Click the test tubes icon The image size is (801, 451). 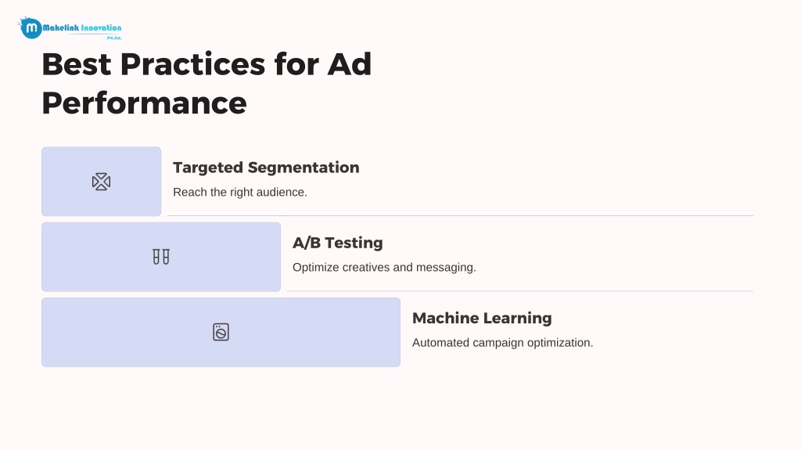point(161,257)
